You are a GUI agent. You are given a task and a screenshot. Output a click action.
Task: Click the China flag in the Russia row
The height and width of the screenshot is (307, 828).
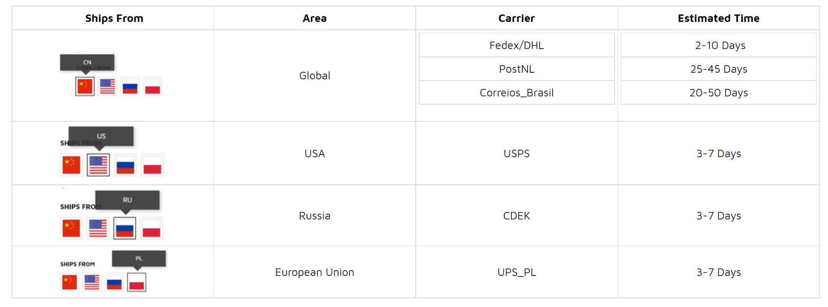coord(71,228)
